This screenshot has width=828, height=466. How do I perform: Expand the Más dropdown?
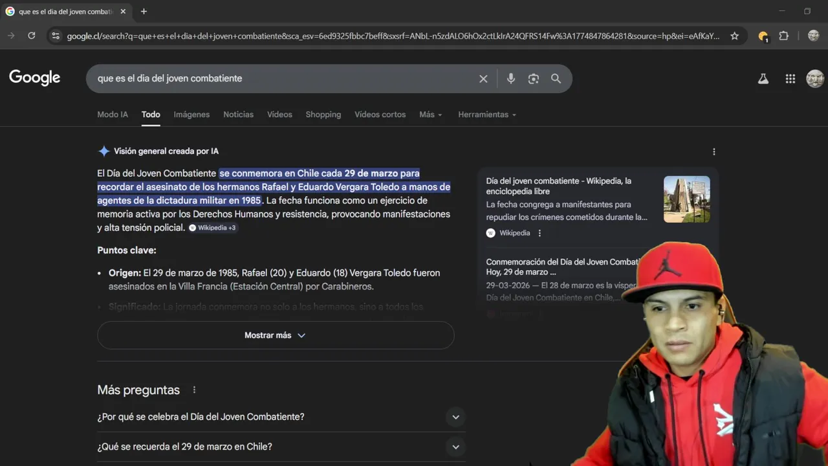[x=430, y=115]
